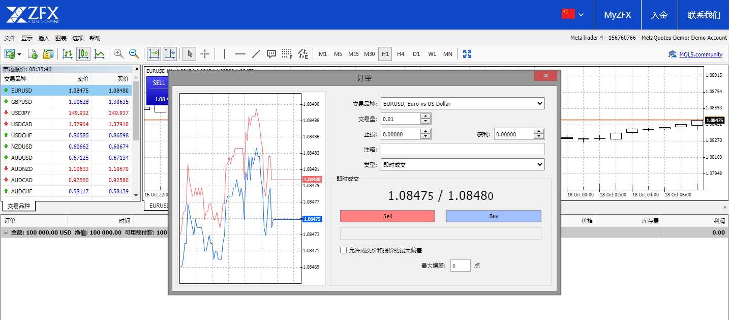Click the 获利 take profit stepper arrows
The width and height of the screenshot is (729, 320).
tap(539, 134)
